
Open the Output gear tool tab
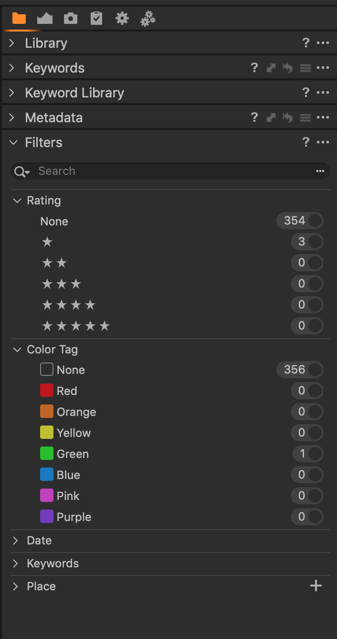(x=122, y=19)
